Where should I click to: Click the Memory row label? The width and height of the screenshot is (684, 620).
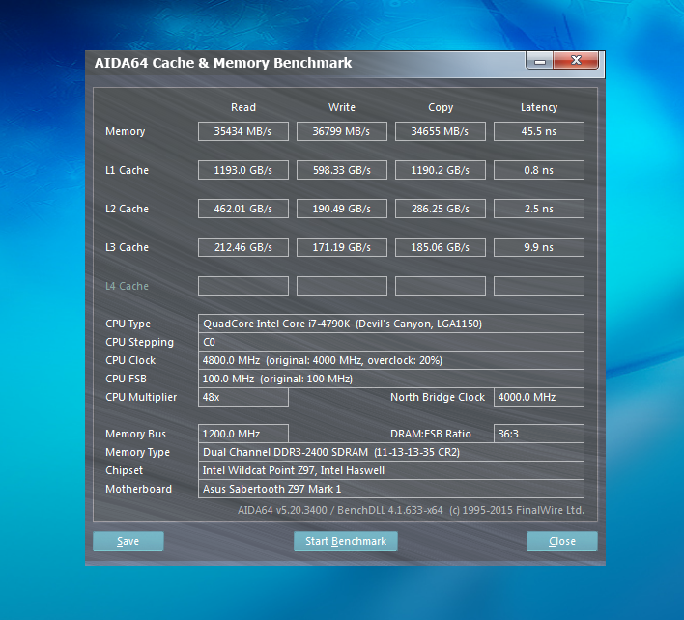126,131
